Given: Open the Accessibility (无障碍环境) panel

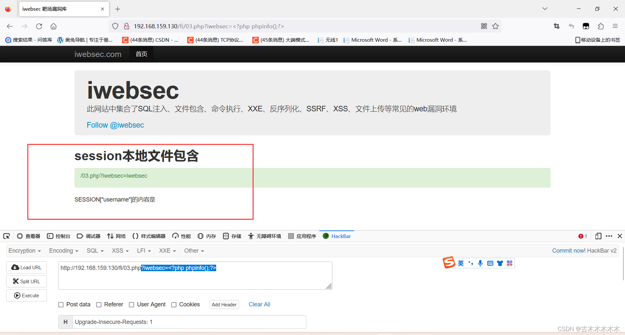Looking at the screenshot, I should (x=264, y=236).
